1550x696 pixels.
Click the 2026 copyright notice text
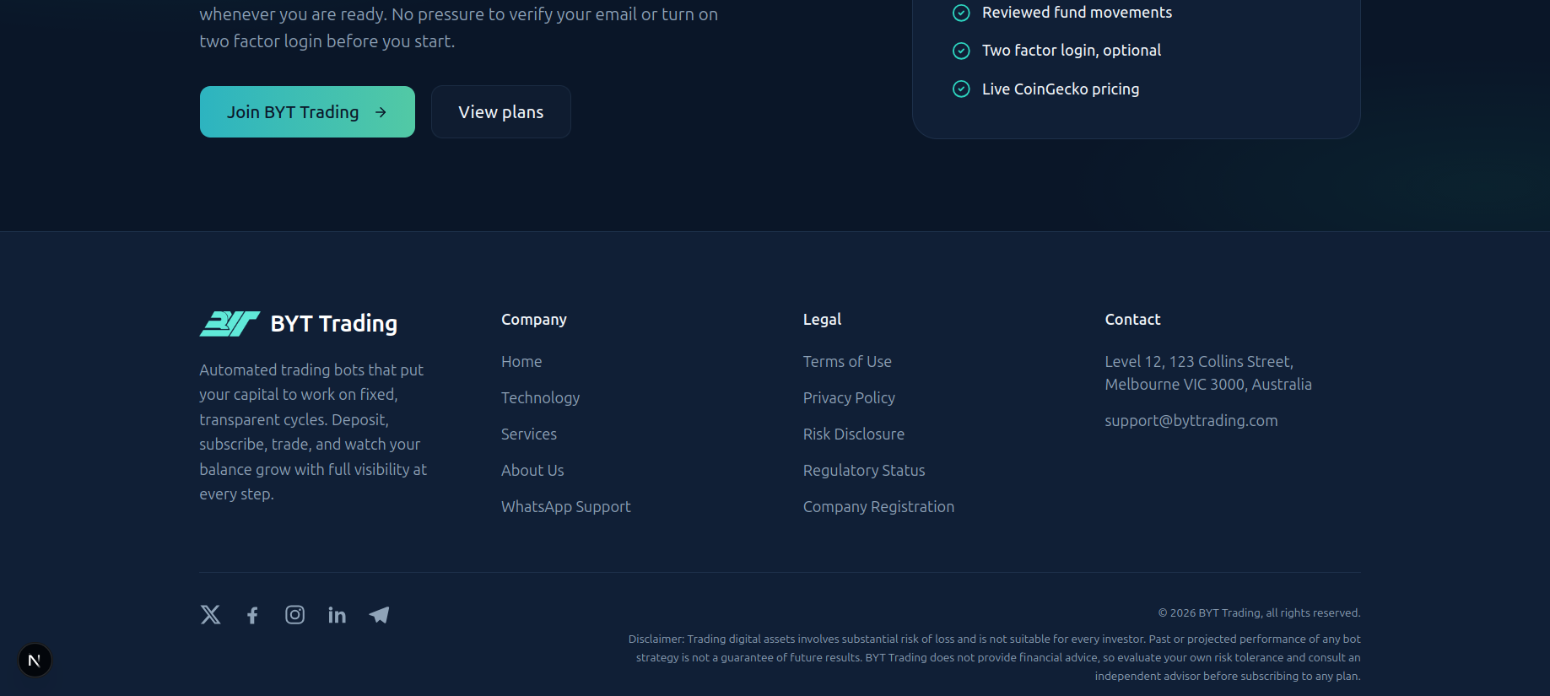point(1259,612)
